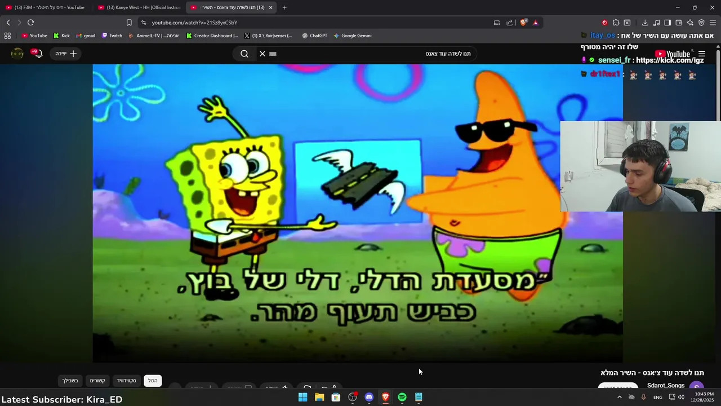Open the gmail bookmark
The width and height of the screenshot is (721, 406).
click(x=85, y=36)
